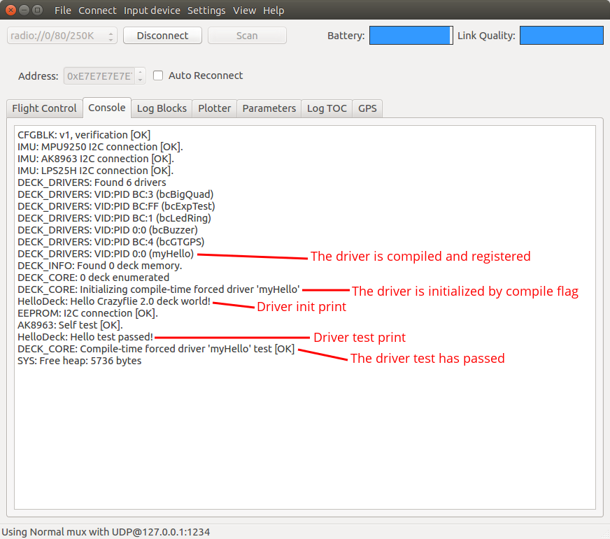The height and width of the screenshot is (539, 610).
Task: Open the Input device menu
Action: pyautogui.click(x=152, y=10)
